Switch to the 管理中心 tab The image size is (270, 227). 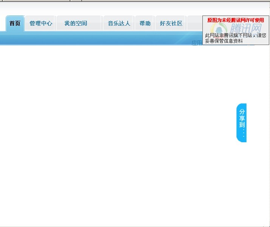(x=41, y=23)
